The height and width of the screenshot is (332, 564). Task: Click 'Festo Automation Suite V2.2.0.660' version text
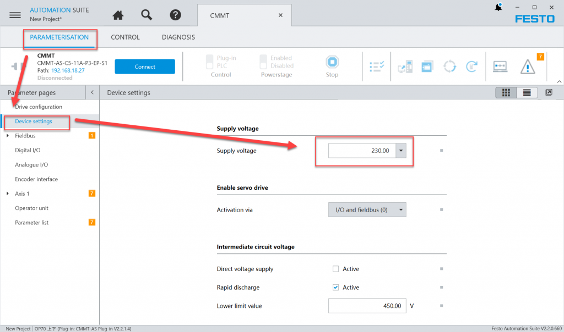point(527,329)
